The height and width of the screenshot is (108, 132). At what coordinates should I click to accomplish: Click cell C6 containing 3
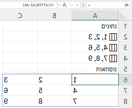pyautogui.click(x=20, y=79)
